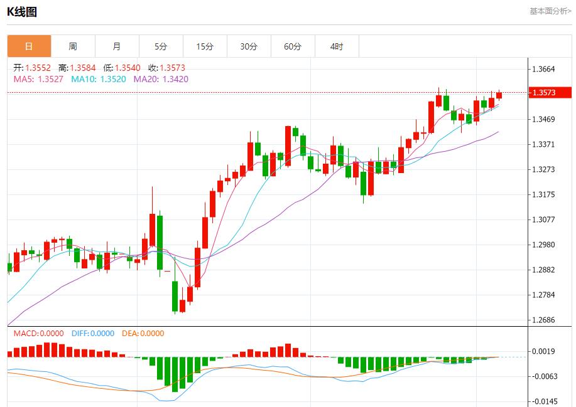The height and width of the screenshot is (407, 576).
Task: Open the 5分 interval chart
Action: pos(161,46)
